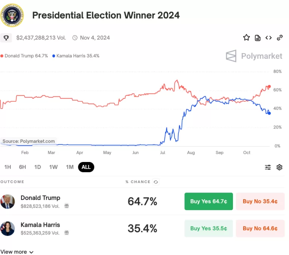Toggle Donald Trump legend red dot
The width and height of the screenshot is (289, 255).
pyautogui.click(x=2, y=56)
